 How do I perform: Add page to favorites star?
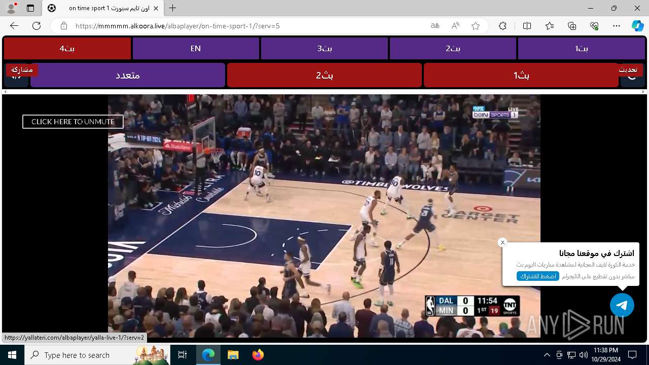pyautogui.click(x=476, y=26)
